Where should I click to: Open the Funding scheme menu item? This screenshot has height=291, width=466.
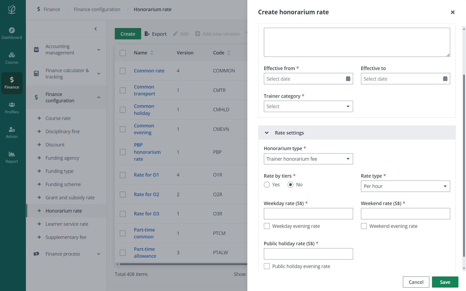63,184
